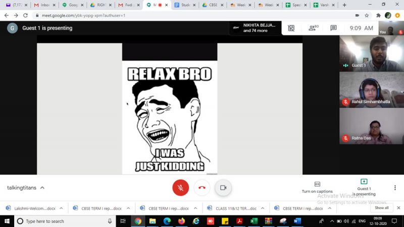Select Rahul Simhambhatla's video tile
The width and height of the screenshot is (404, 227).
pyautogui.click(x=372, y=90)
